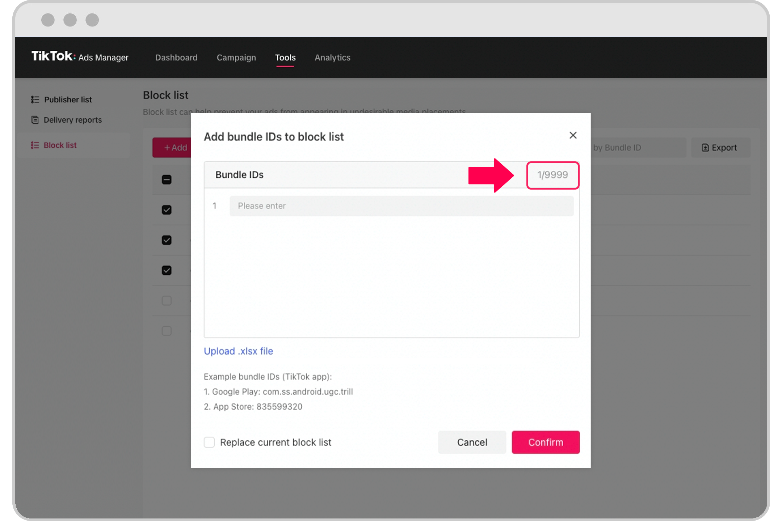Click the Add bundle entry icon button
Image resolution: width=782 pixels, height=521 pixels.
coord(552,174)
